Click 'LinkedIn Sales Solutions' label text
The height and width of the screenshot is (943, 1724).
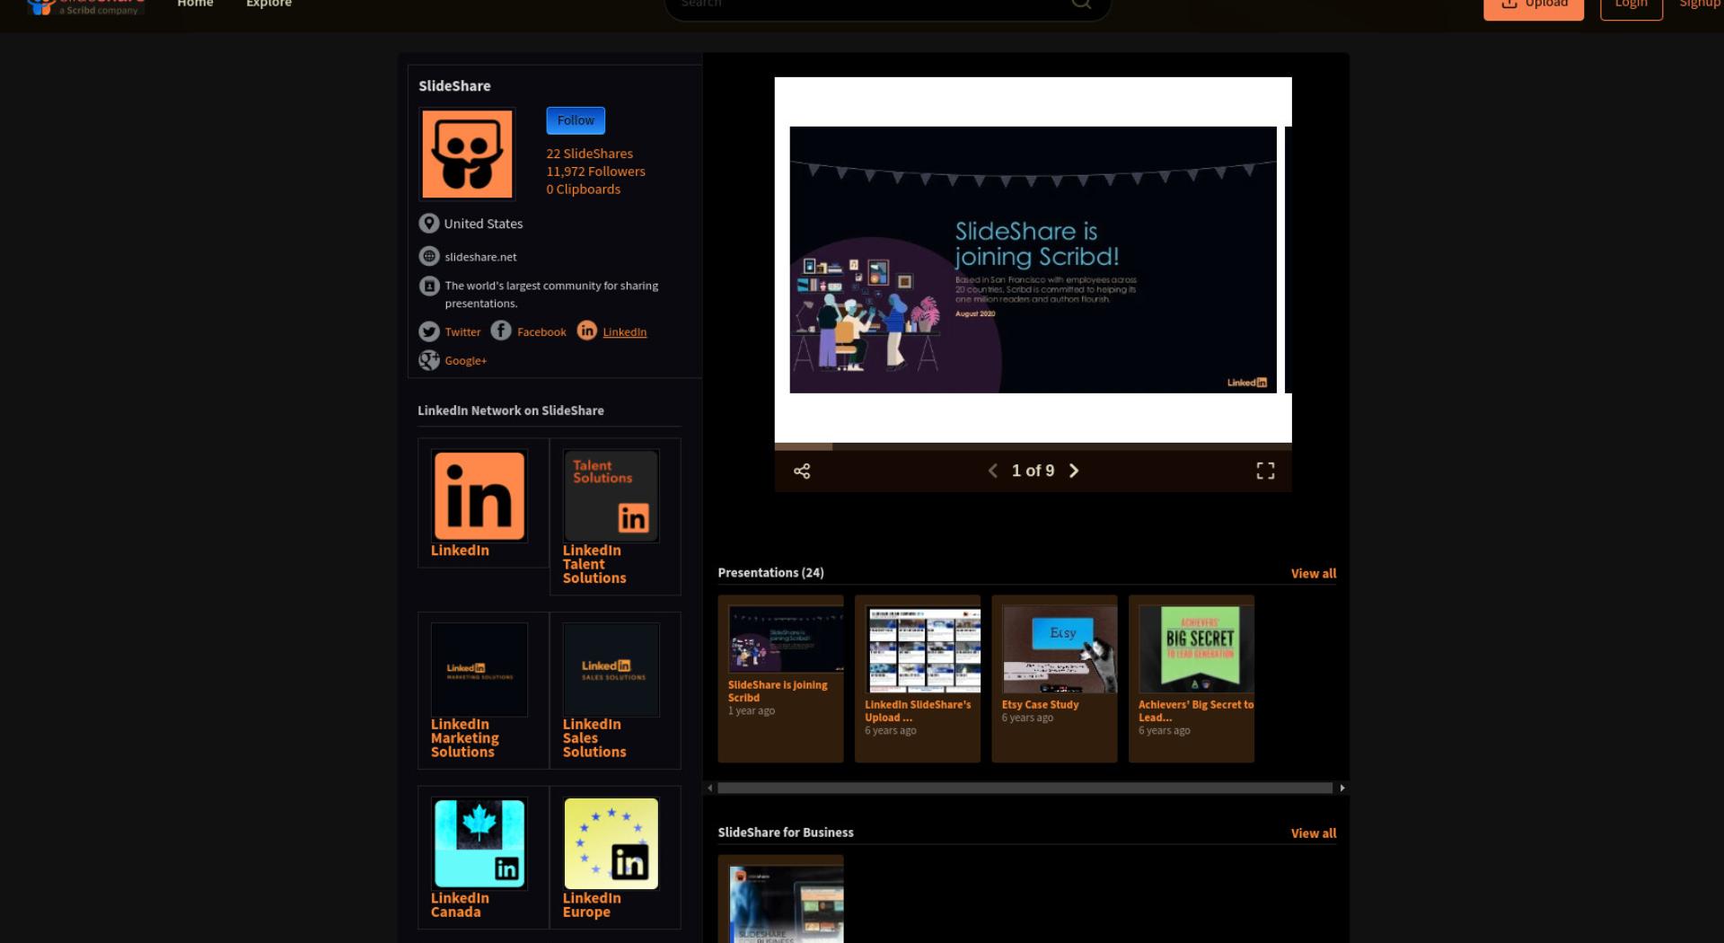[x=594, y=738]
